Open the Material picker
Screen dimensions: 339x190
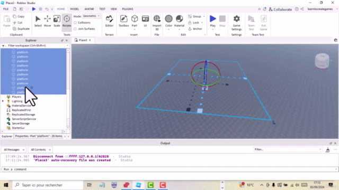179,21
